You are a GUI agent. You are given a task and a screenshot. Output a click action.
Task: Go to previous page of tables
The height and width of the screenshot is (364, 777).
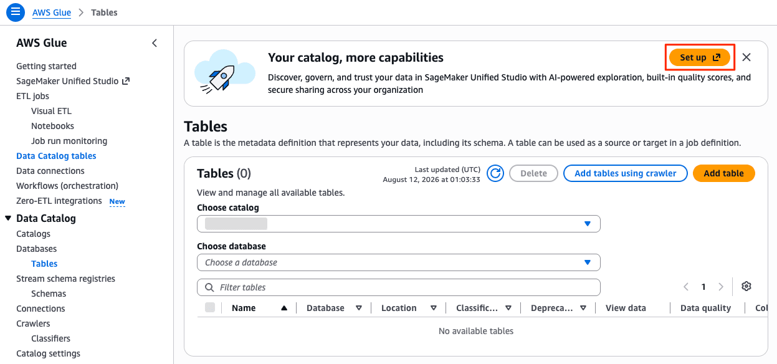tap(686, 287)
